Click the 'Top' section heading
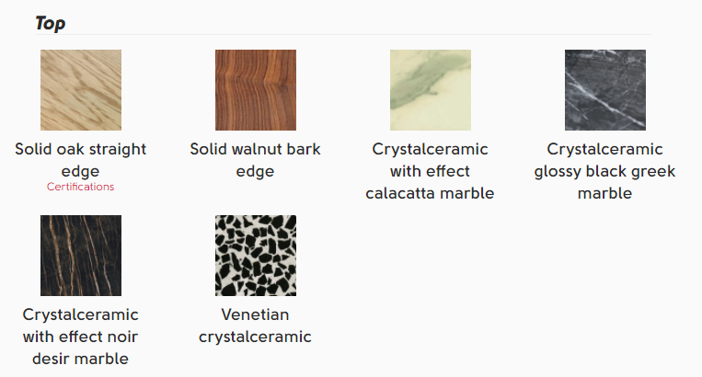The image size is (702, 377). pos(50,23)
